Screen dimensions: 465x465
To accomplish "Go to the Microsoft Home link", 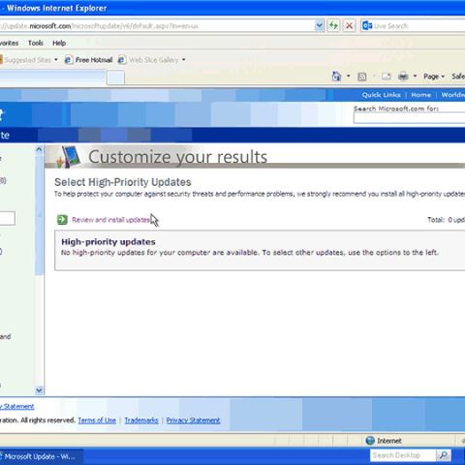I will coord(420,95).
